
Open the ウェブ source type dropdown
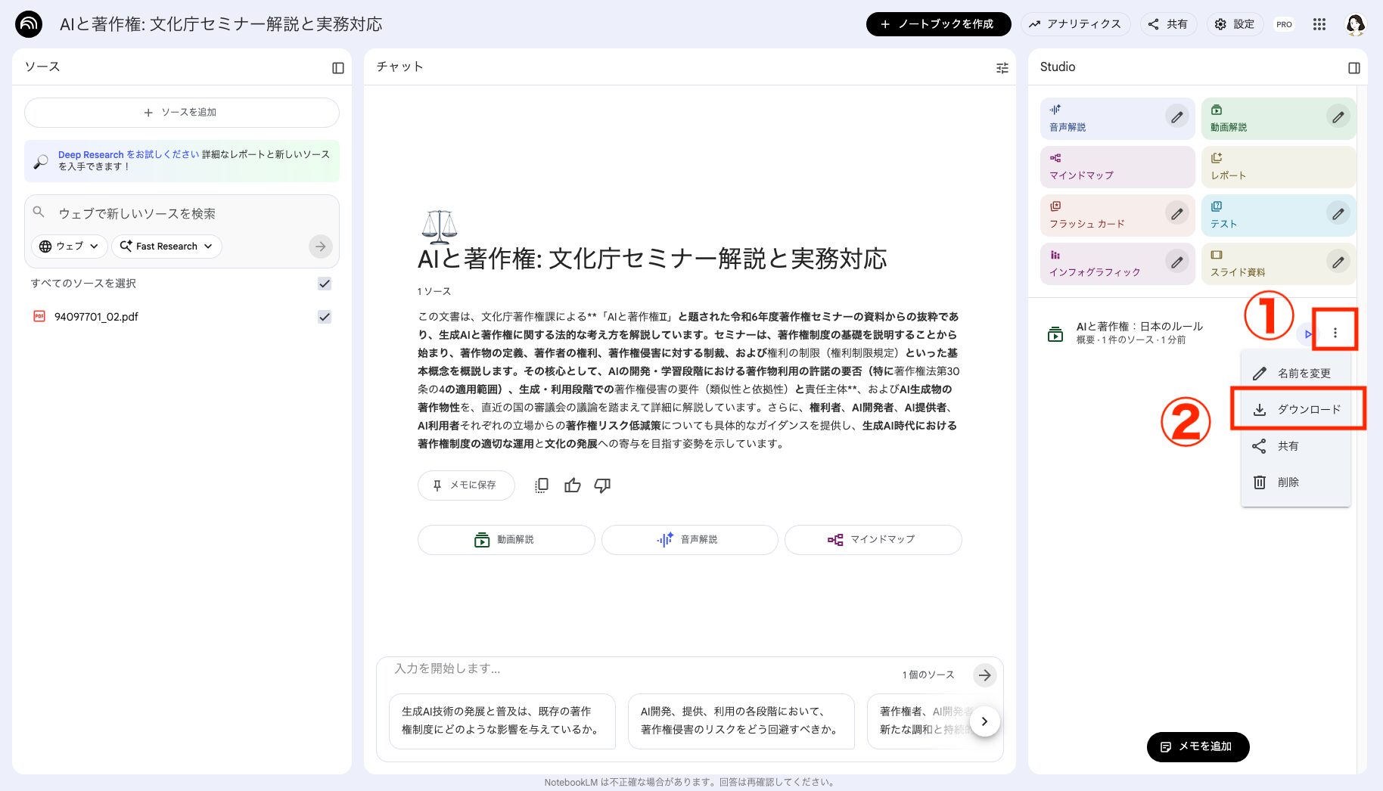(x=68, y=246)
